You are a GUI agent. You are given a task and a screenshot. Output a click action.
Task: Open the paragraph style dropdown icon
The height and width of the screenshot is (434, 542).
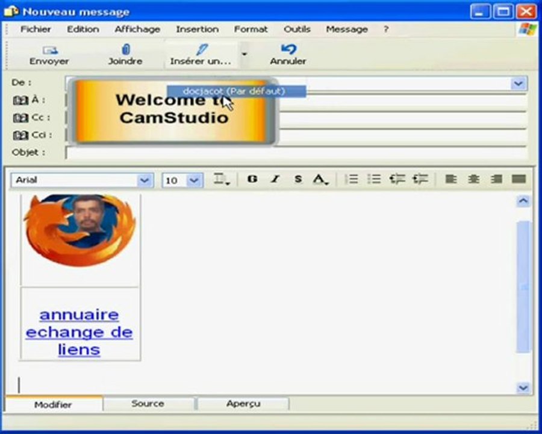pyautogui.click(x=222, y=179)
